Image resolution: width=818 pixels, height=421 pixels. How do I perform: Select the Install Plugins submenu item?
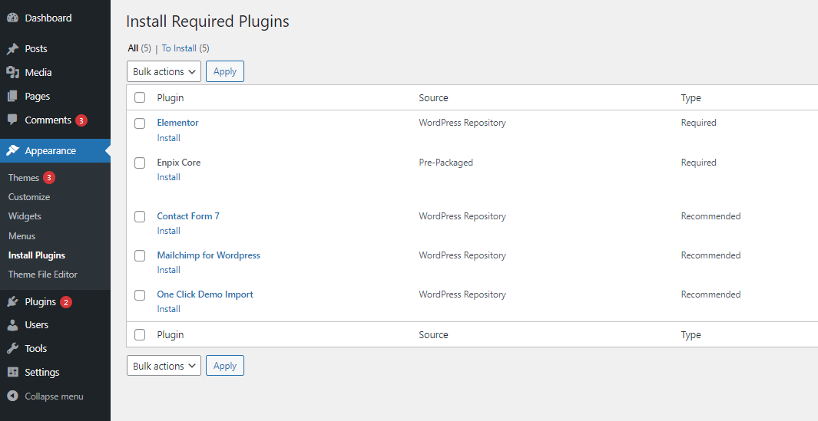[x=37, y=255]
